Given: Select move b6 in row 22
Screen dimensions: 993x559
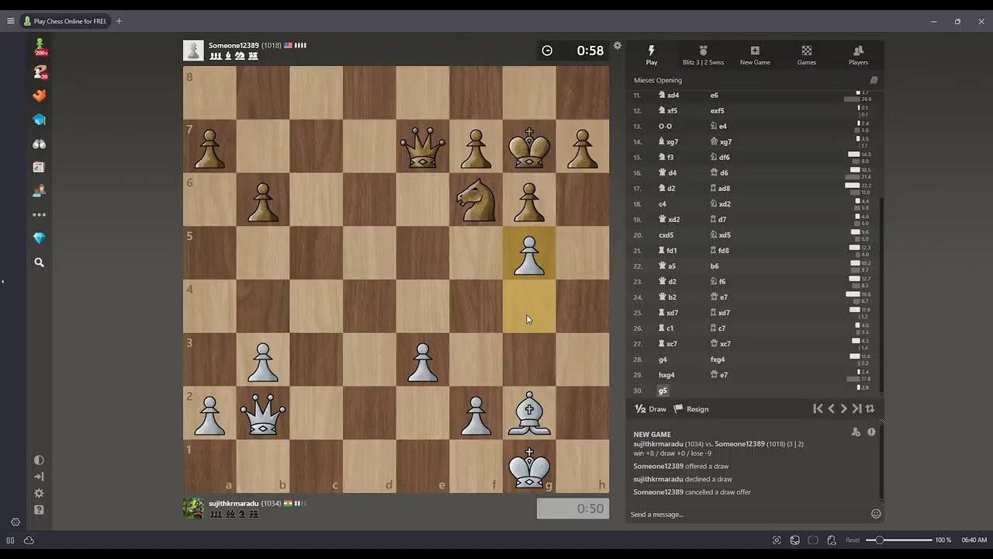Looking at the screenshot, I should coord(714,266).
